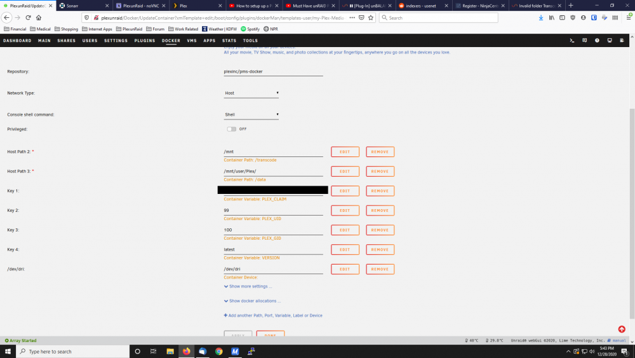Open Task View on the taskbar
The width and height of the screenshot is (635, 358).
[x=153, y=352]
